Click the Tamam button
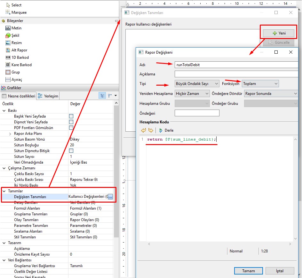302x278 pixels. pos(248,271)
